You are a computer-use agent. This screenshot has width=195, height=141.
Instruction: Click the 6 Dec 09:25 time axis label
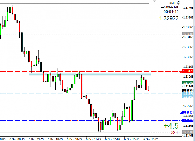point(36,139)
